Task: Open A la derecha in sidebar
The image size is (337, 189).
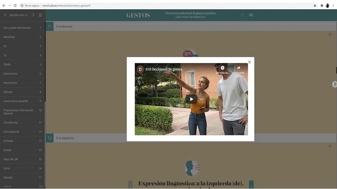Action: [22, 123]
